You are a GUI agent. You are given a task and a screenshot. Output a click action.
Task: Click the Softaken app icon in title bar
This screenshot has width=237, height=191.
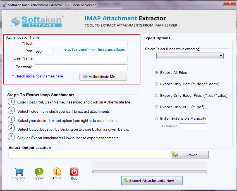(4, 5)
